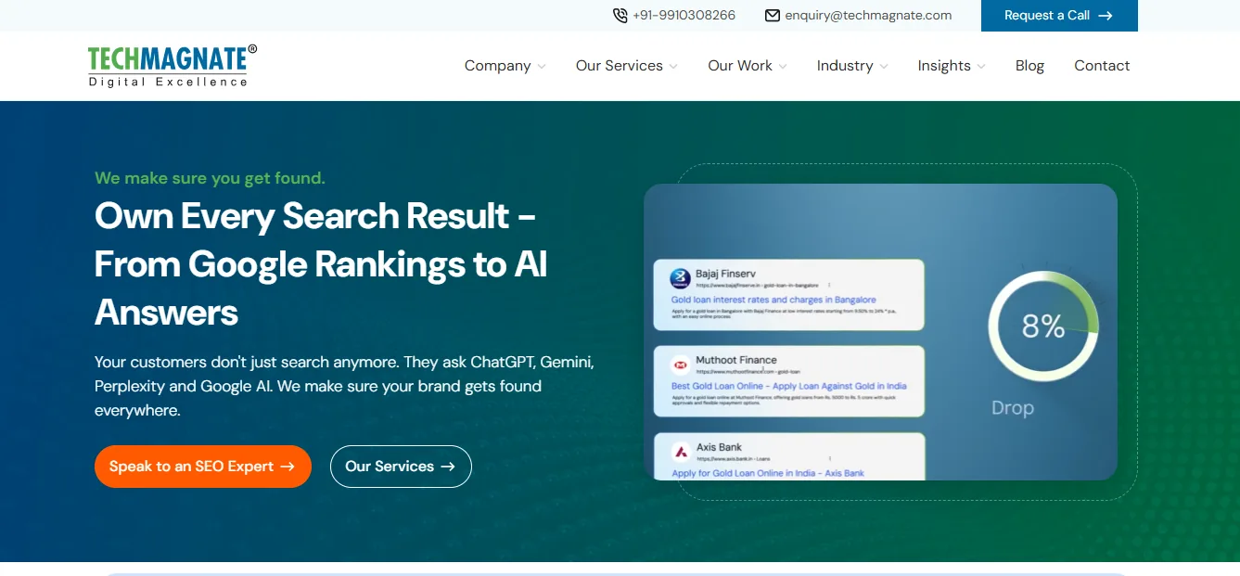
Task: Click the Techmagnate logo
Action: coord(173,66)
